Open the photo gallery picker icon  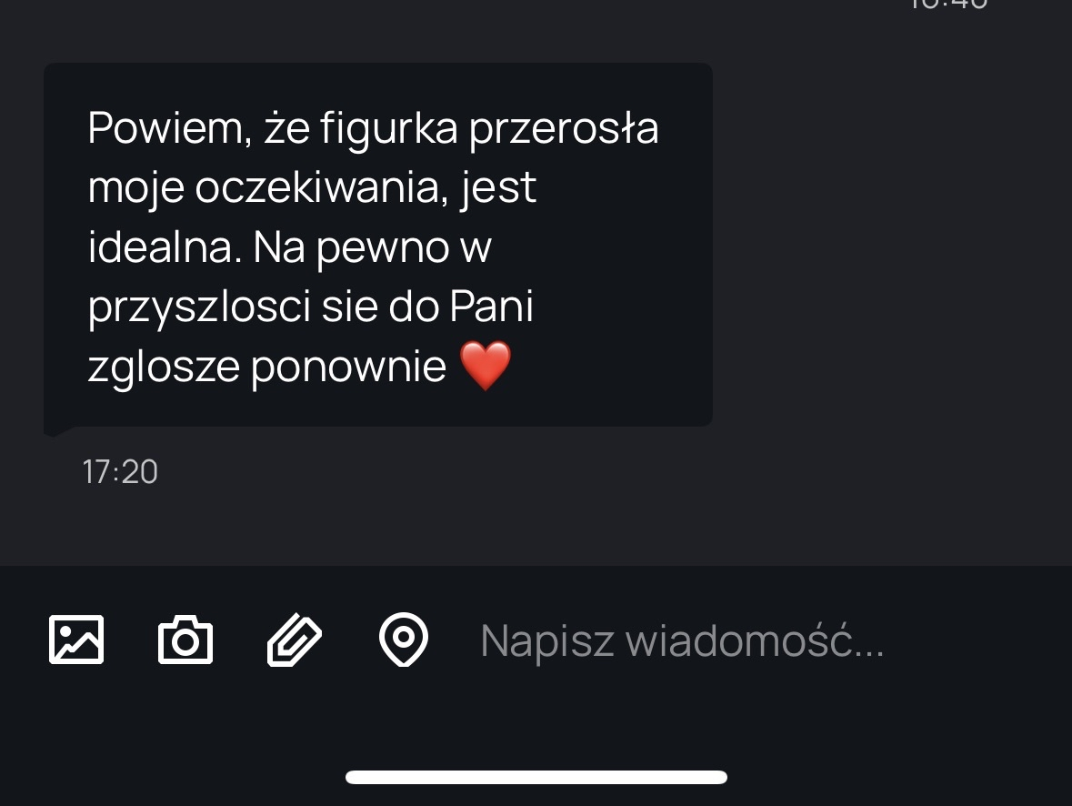click(76, 640)
